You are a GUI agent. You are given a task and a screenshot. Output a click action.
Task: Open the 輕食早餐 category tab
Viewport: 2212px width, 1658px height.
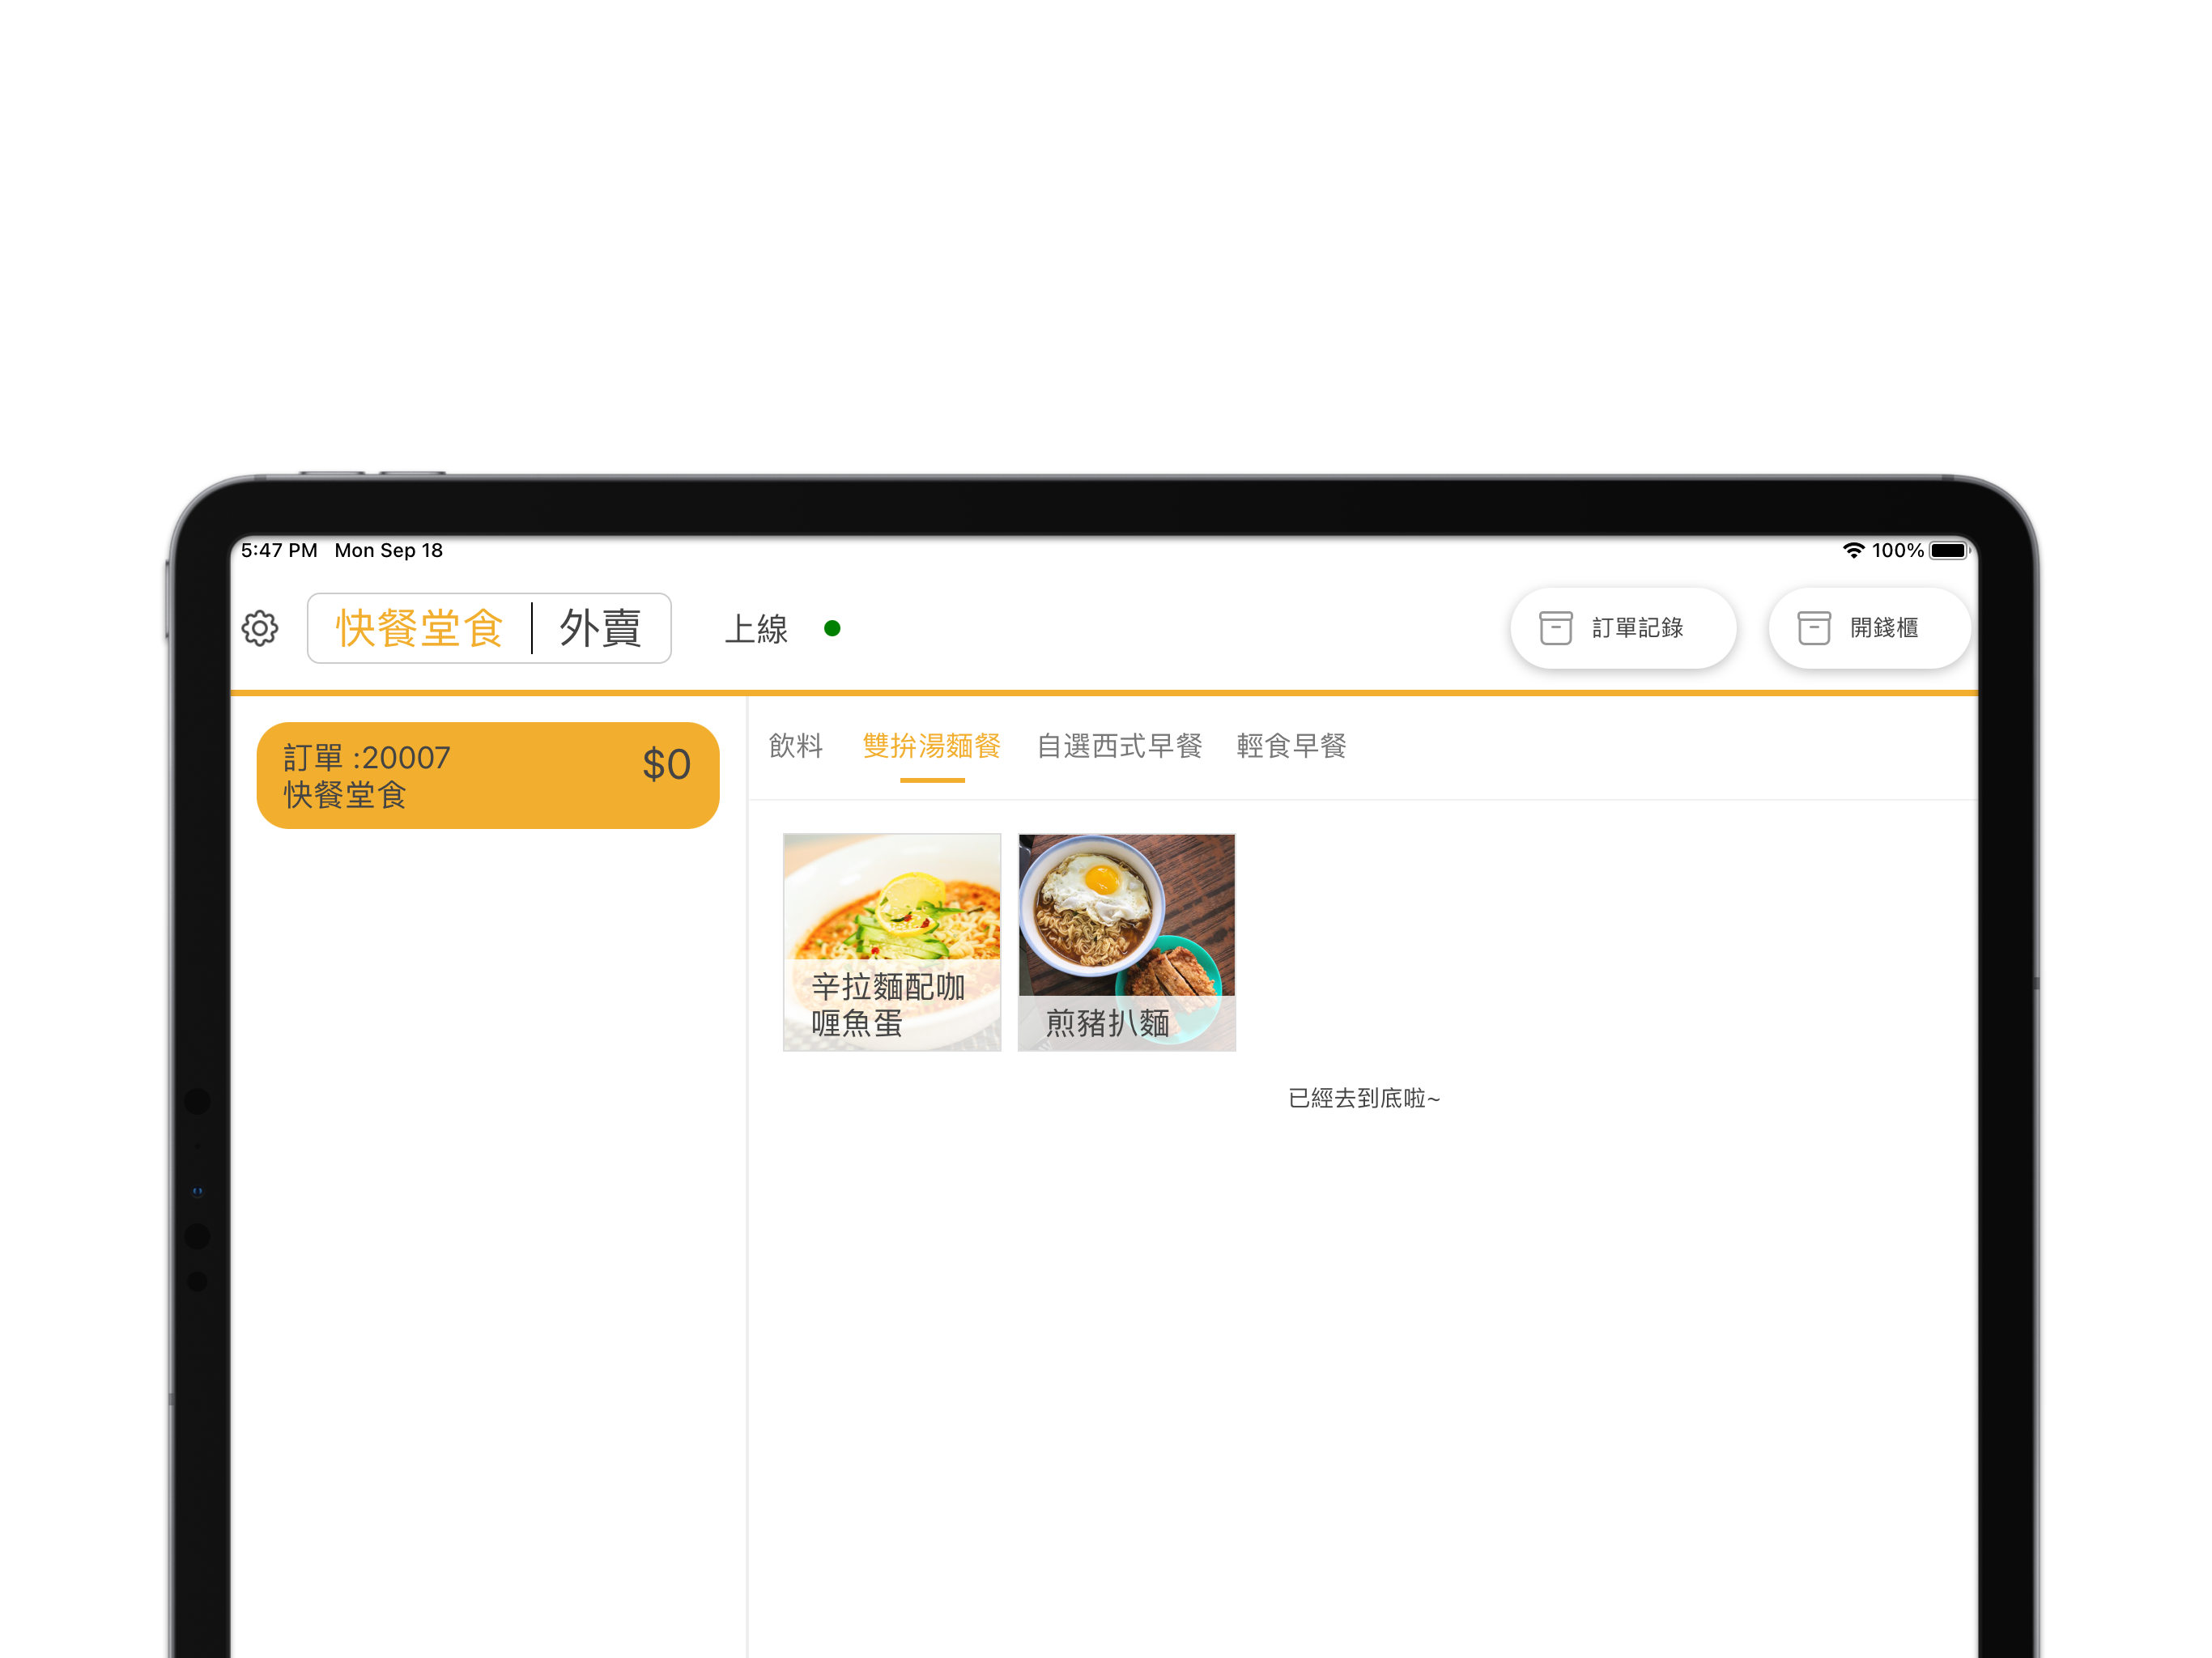(x=1291, y=746)
